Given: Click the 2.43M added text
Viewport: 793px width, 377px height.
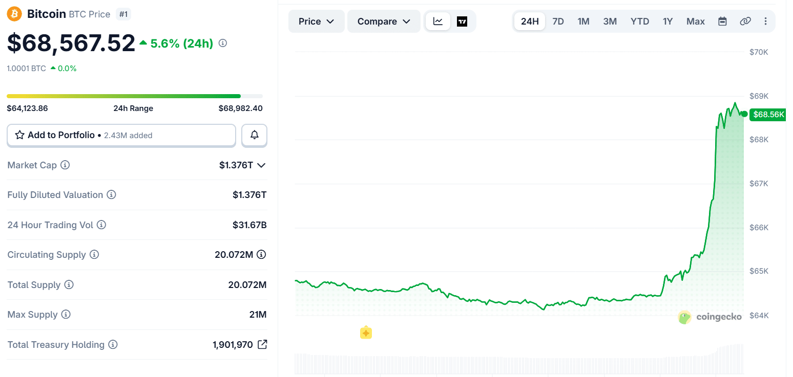Looking at the screenshot, I should [x=128, y=136].
